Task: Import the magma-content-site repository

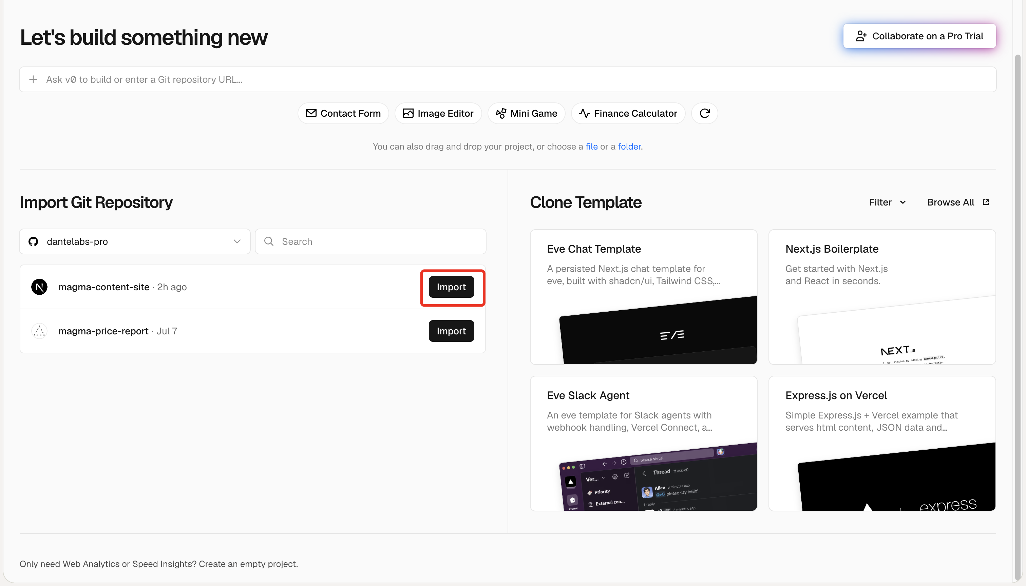Action: (451, 287)
